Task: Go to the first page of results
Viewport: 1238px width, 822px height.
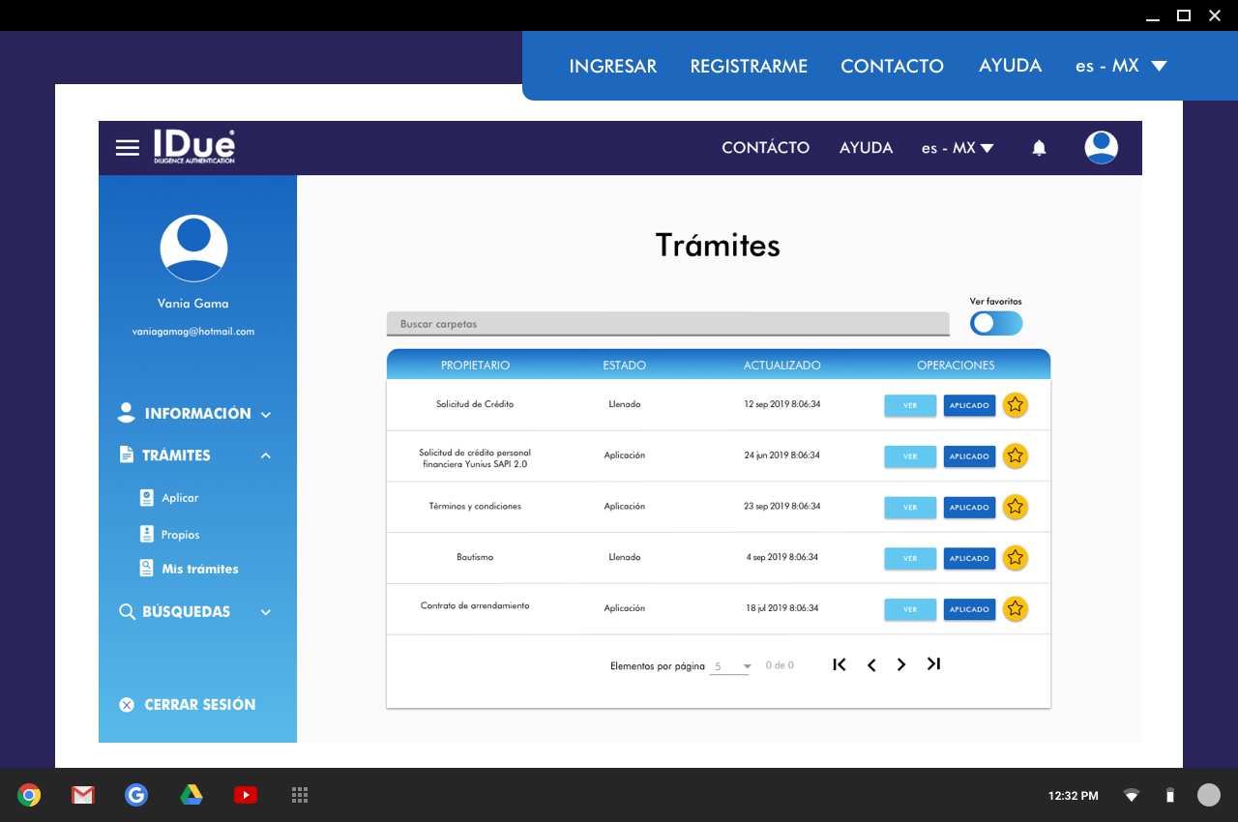Action: [840, 664]
